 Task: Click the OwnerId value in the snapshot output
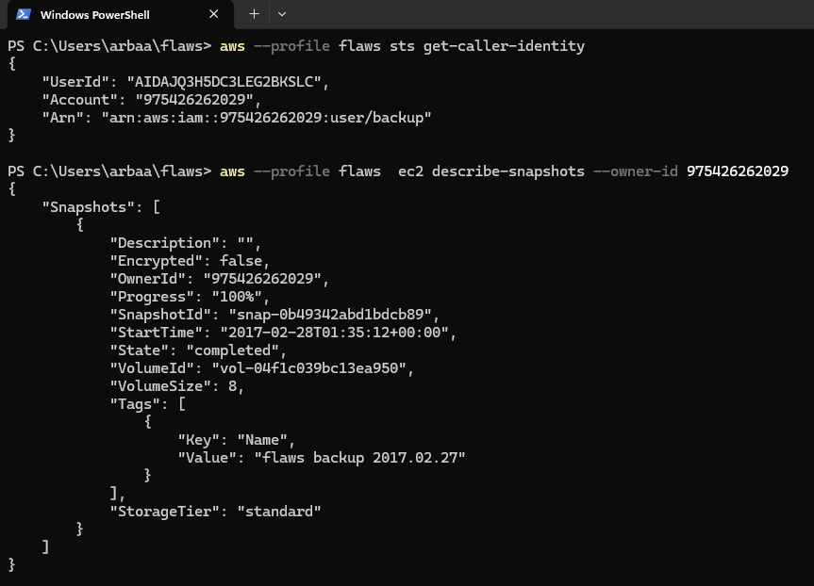(256, 279)
